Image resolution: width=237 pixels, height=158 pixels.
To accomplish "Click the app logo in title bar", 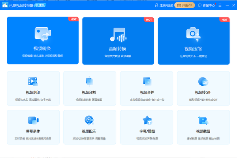I will click(4, 6).
